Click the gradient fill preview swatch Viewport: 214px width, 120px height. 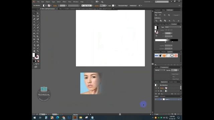coord(156,28)
